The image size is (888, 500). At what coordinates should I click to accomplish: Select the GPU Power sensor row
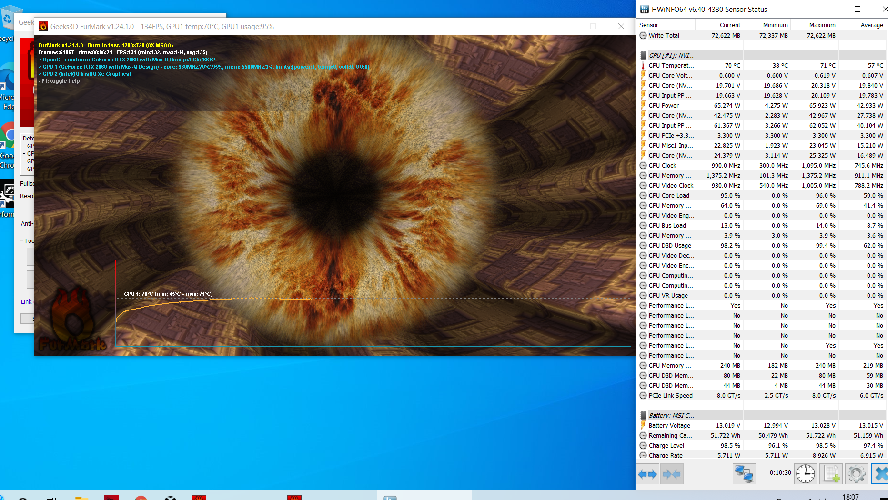761,106
